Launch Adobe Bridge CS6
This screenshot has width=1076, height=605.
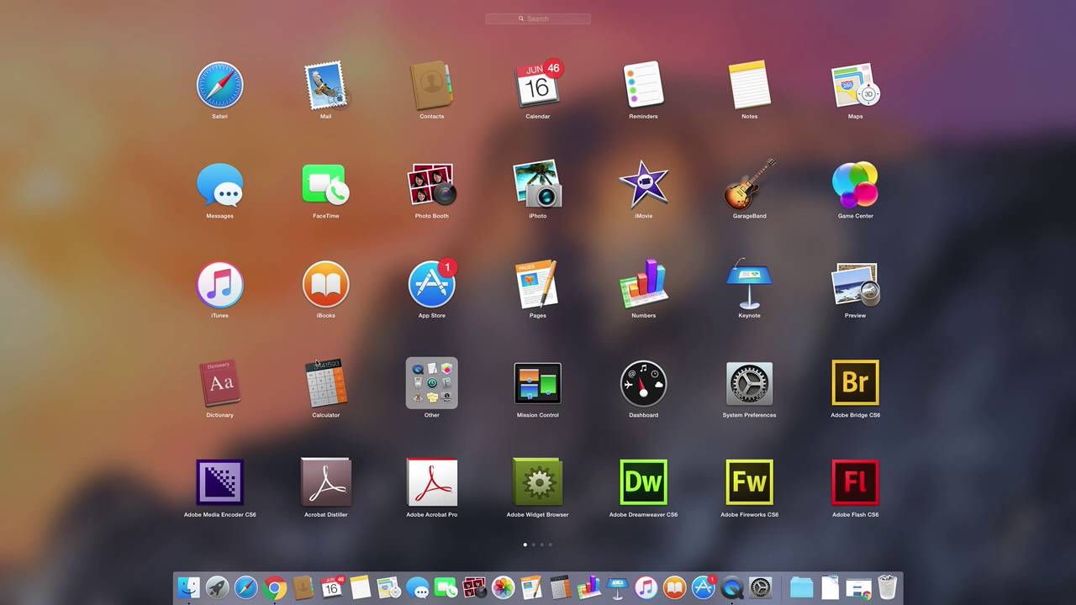click(x=855, y=383)
